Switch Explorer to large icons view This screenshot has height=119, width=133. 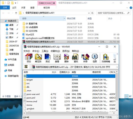(130, 96)
